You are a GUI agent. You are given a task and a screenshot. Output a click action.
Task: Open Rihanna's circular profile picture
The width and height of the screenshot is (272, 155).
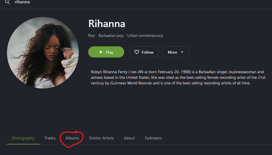(x=43, y=53)
